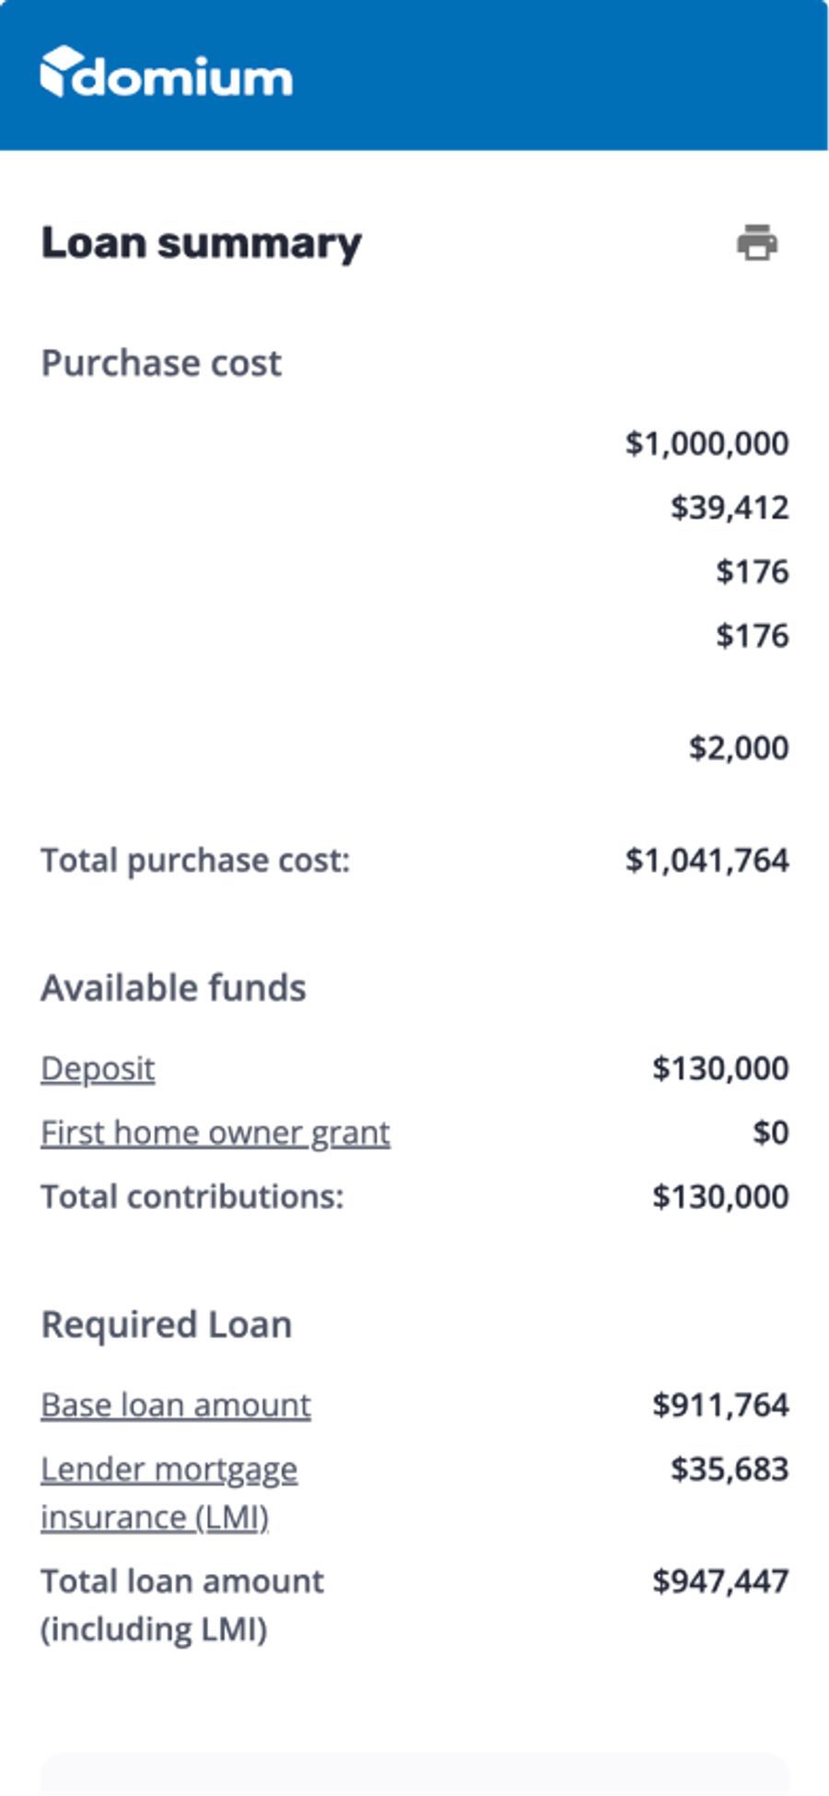Click the print icon to print loan summary
The width and height of the screenshot is (829, 1796).
coord(757,244)
